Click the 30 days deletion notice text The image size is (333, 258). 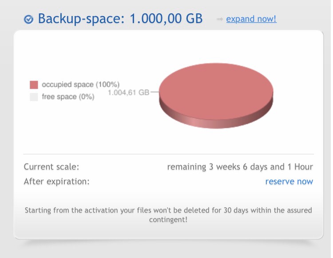click(x=168, y=214)
